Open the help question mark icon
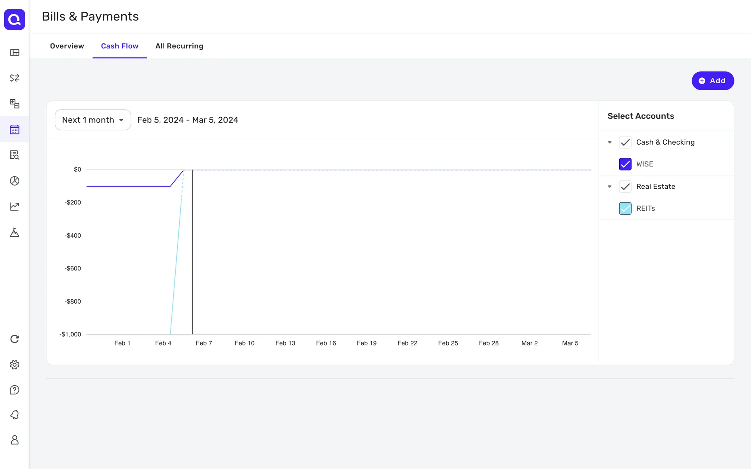This screenshot has height=469, width=751. pyautogui.click(x=14, y=390)
